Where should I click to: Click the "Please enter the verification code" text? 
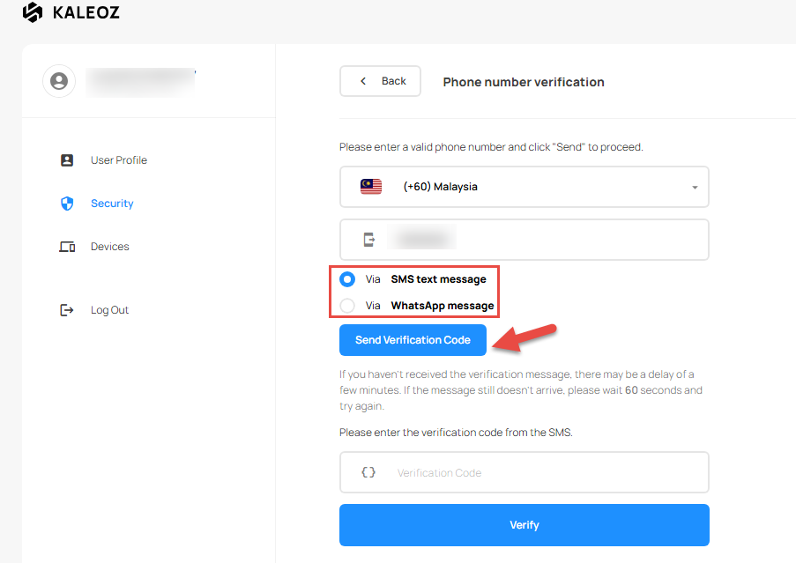tap(456, 433)
